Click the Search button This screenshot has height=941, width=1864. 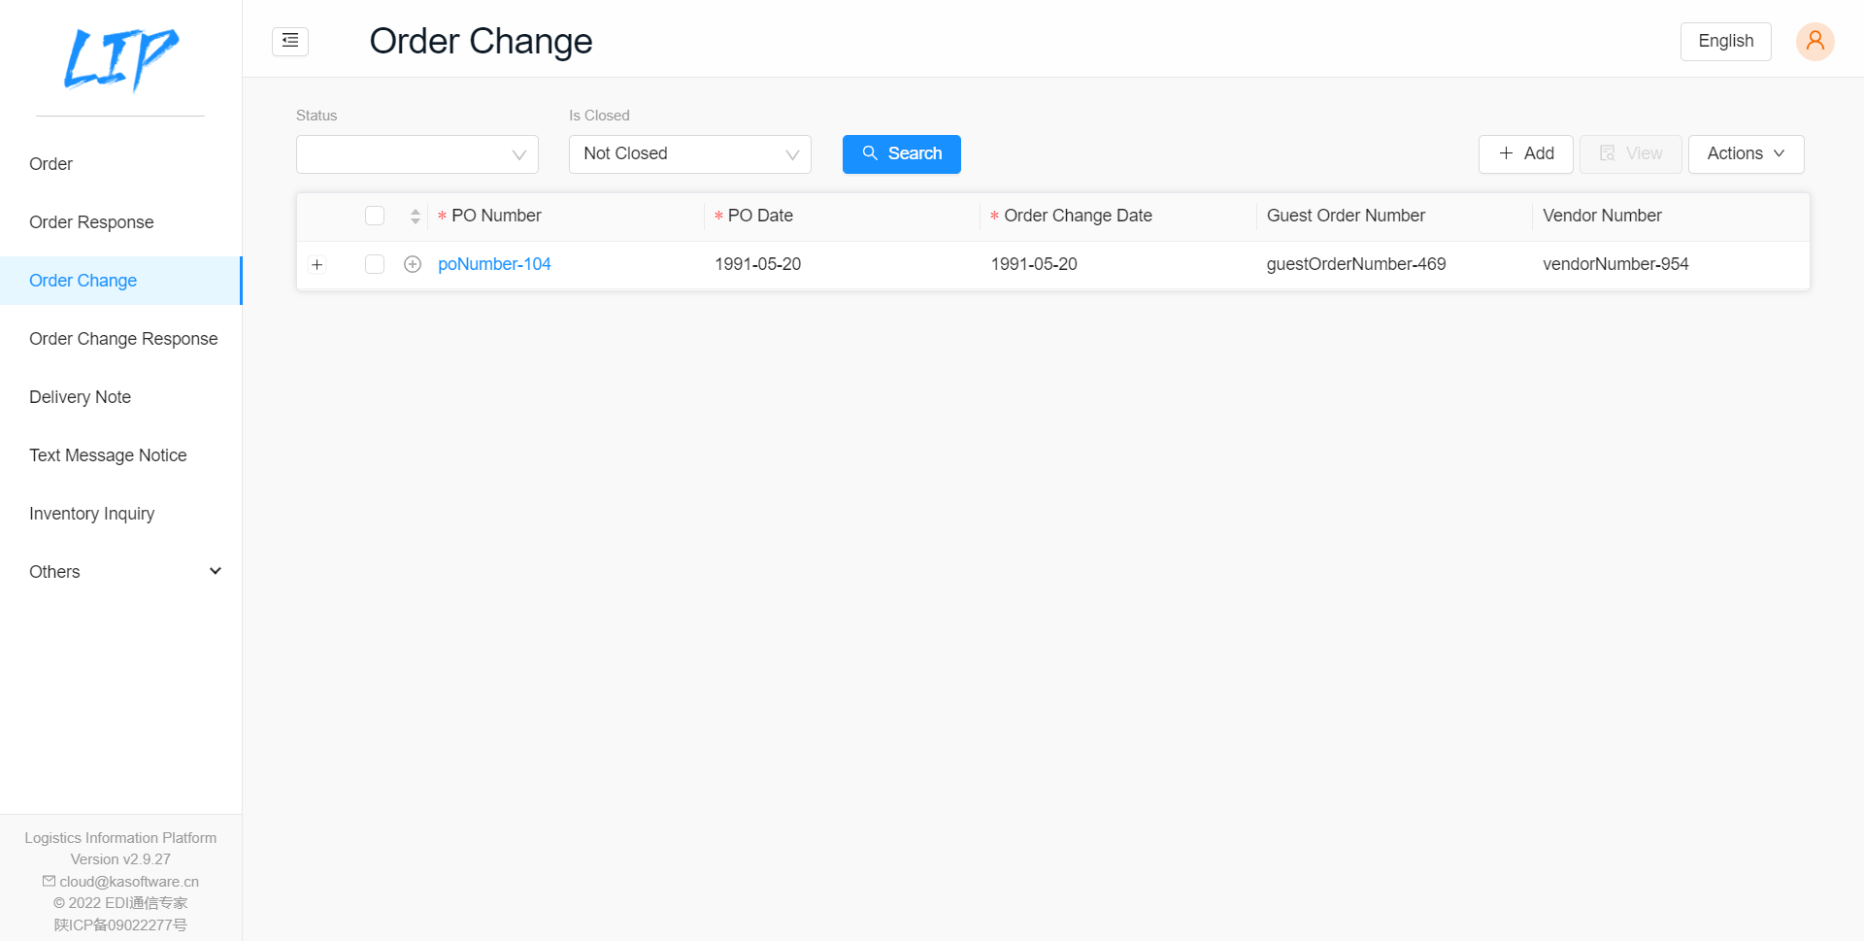(x=901, y=154)
